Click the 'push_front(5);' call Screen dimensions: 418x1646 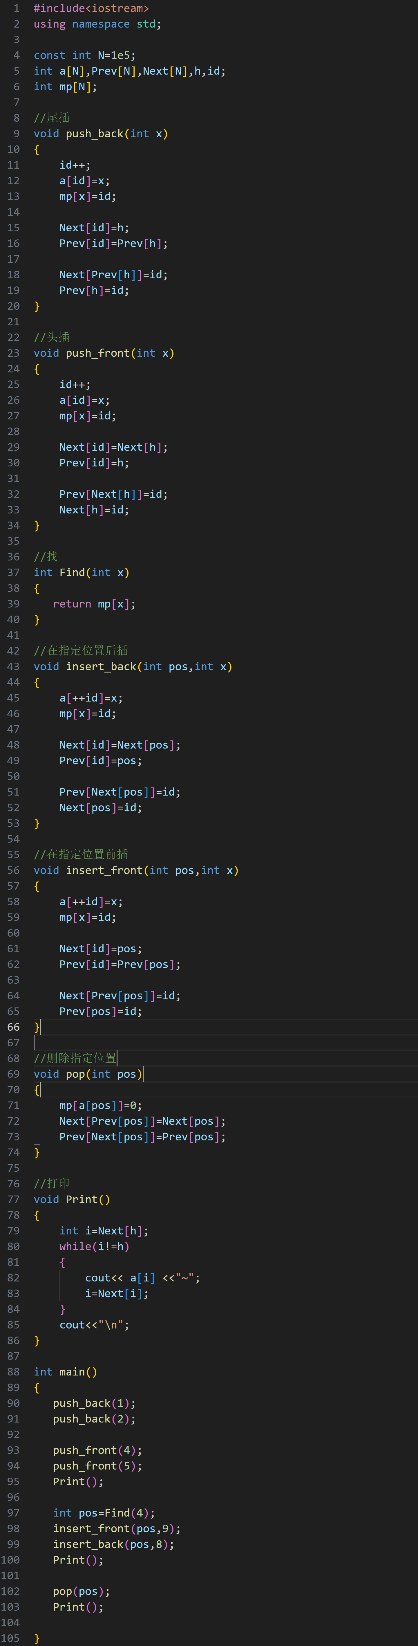point(98,1466)
